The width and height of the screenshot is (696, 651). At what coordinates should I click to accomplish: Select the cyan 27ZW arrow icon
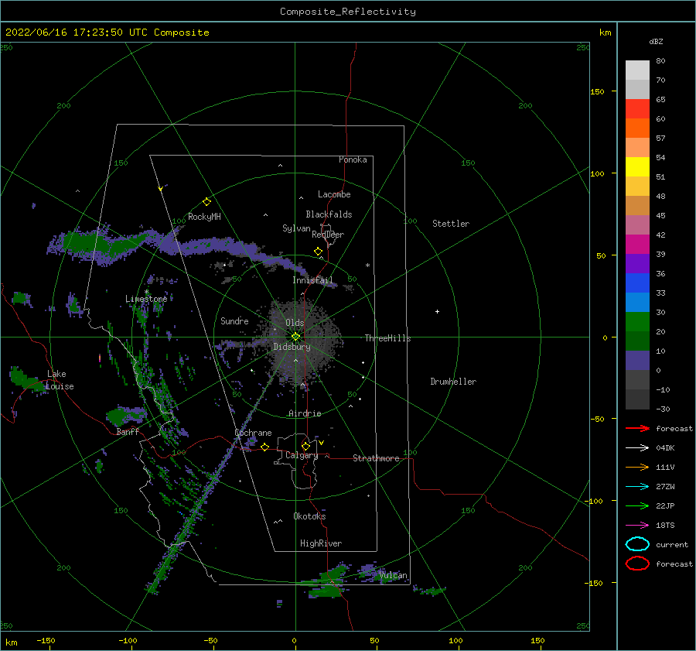[x=637, y=487]
